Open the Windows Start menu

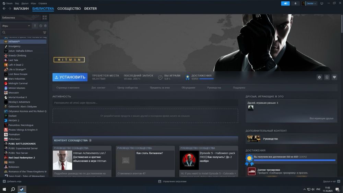click(4, 189)
